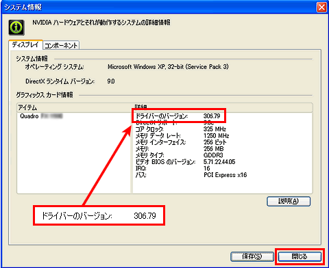The width and height of the screenshot is (329, 268).
Task: Click the コア クロック 325 MHz row
Action: 181,129
